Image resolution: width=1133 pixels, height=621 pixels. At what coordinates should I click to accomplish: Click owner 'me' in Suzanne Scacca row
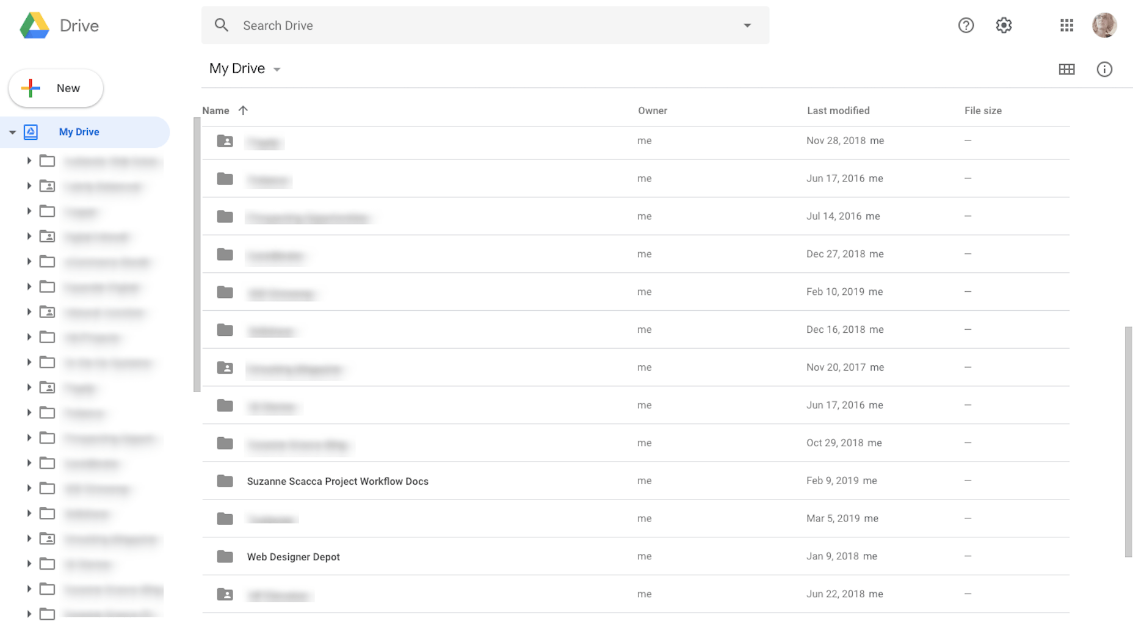[x=644, y=481]
